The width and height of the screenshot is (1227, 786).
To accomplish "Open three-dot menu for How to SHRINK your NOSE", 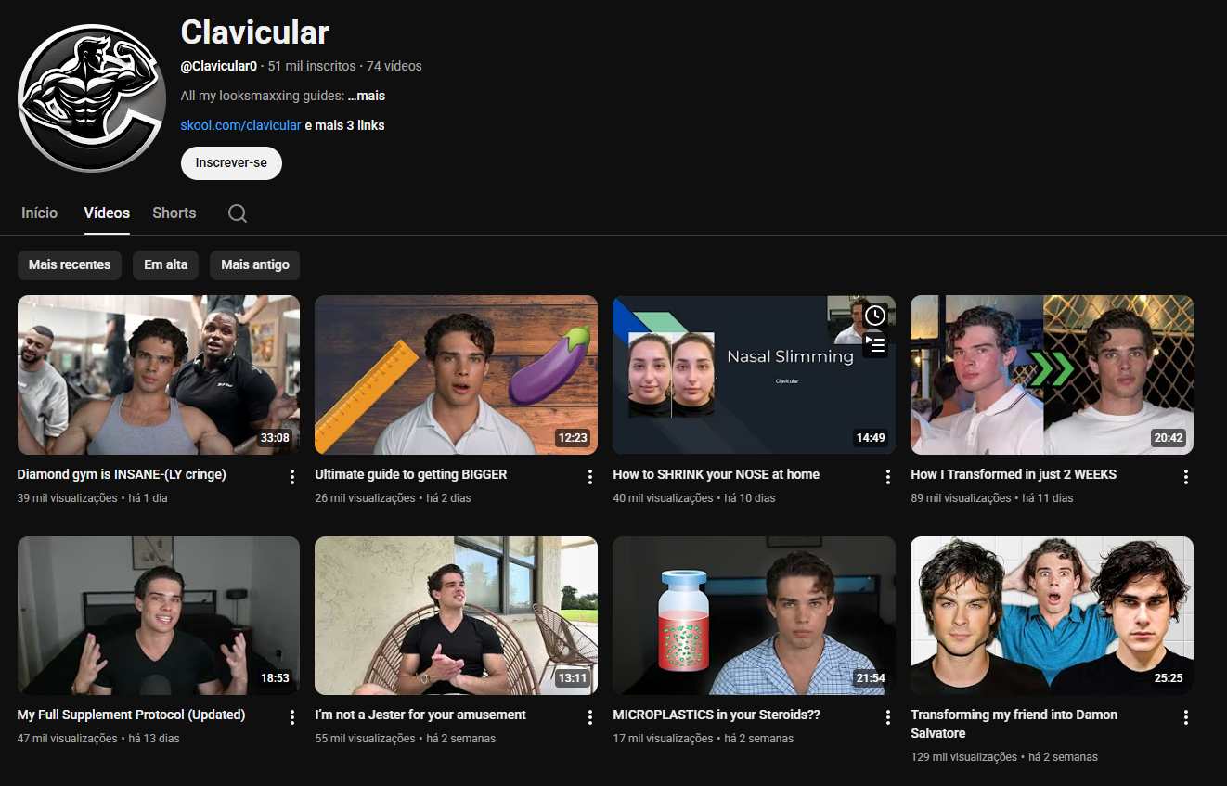I will 888,477.
